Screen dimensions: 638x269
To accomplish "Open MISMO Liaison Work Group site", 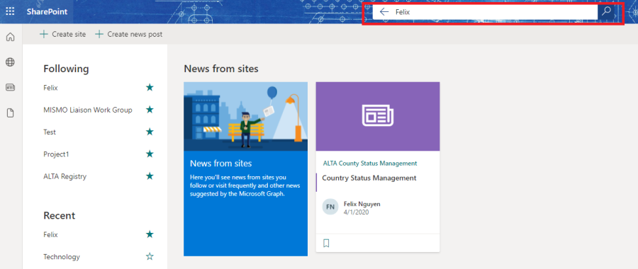I will click(x=88, y=110).
